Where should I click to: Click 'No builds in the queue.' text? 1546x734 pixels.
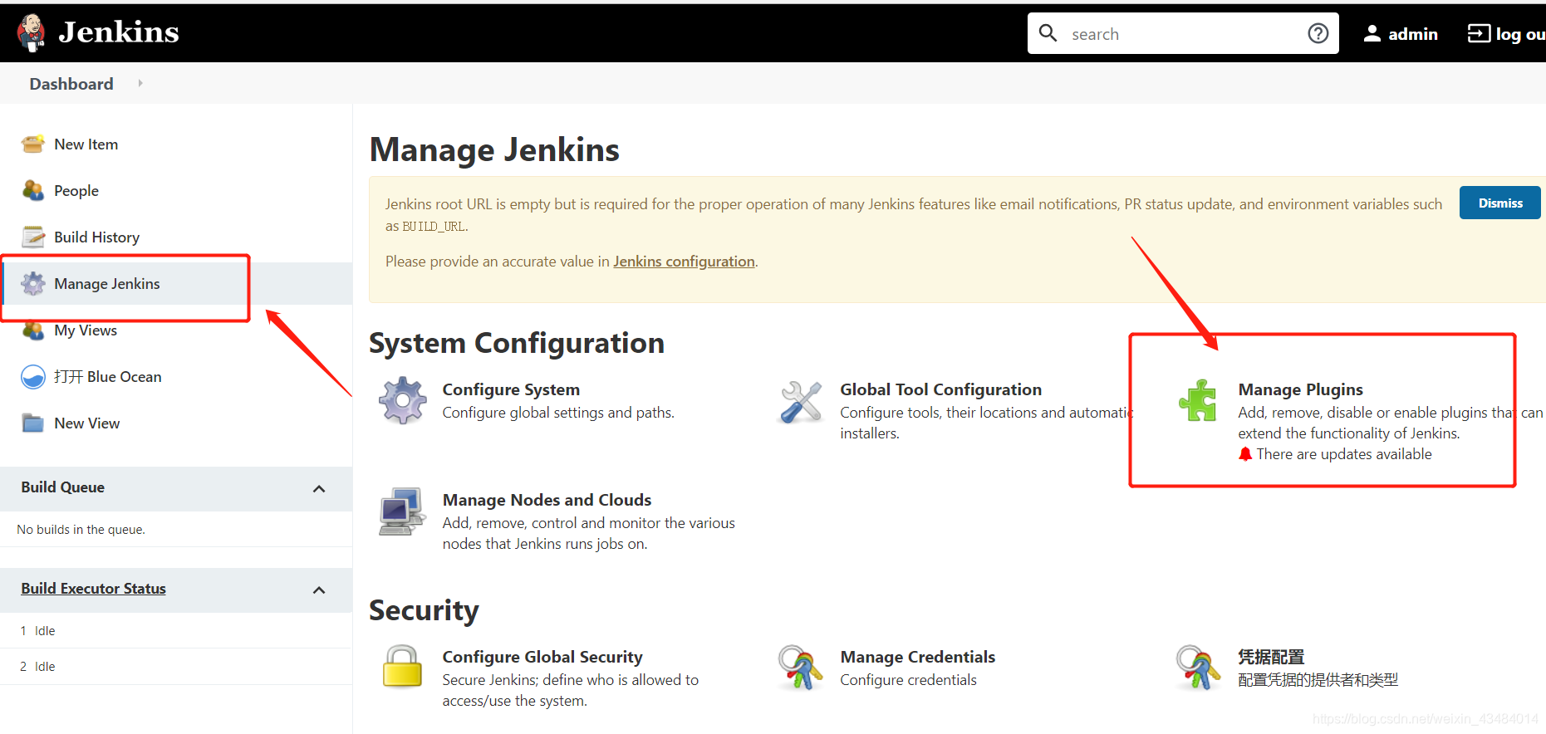81,530
